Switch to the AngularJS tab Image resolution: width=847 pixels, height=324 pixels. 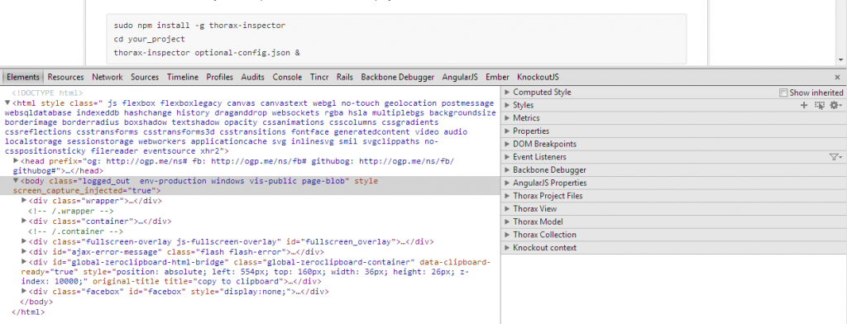460,77
